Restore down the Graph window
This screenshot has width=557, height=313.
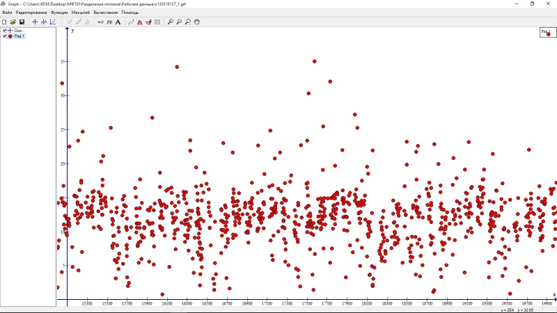pos(532,4)
